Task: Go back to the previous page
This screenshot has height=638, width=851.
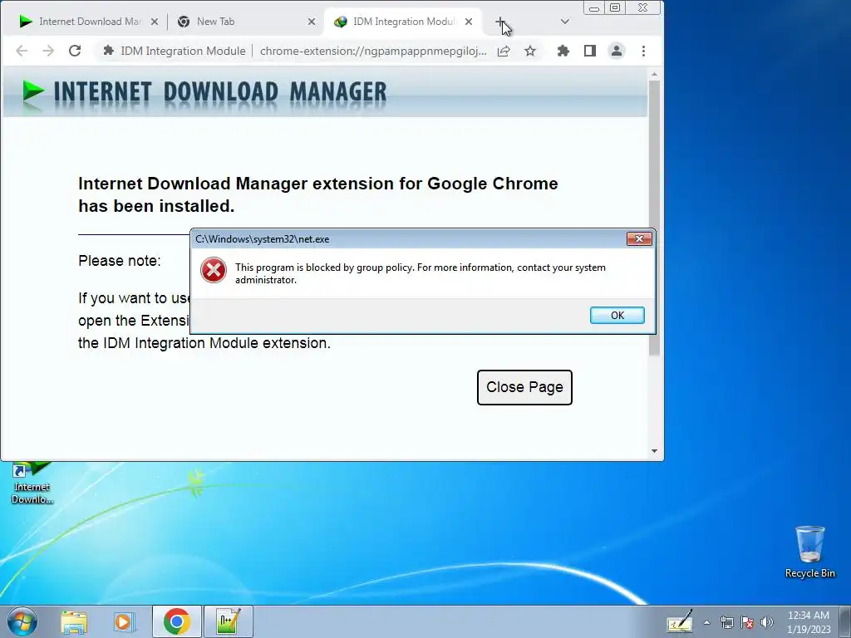Action: pos(22,51)
